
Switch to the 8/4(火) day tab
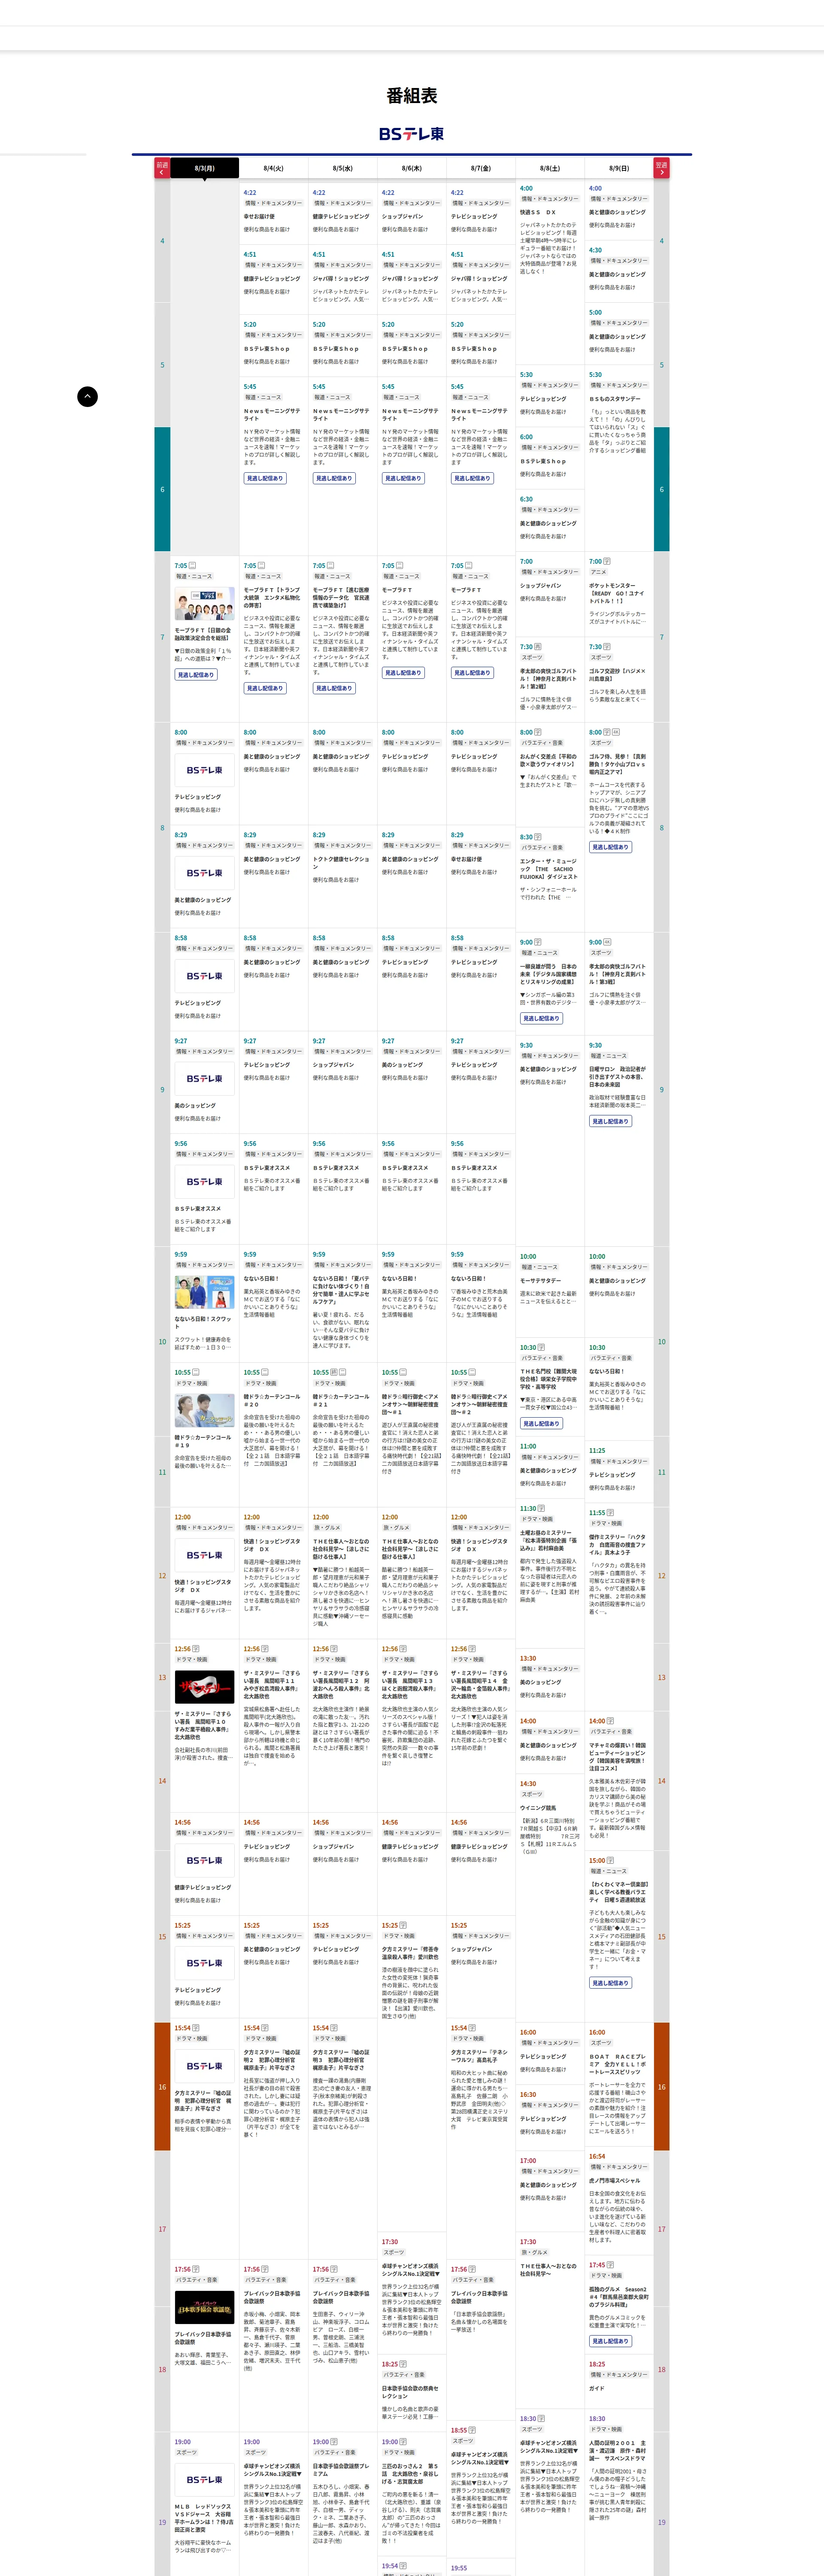pyautogui.click(x=274, y=168)
